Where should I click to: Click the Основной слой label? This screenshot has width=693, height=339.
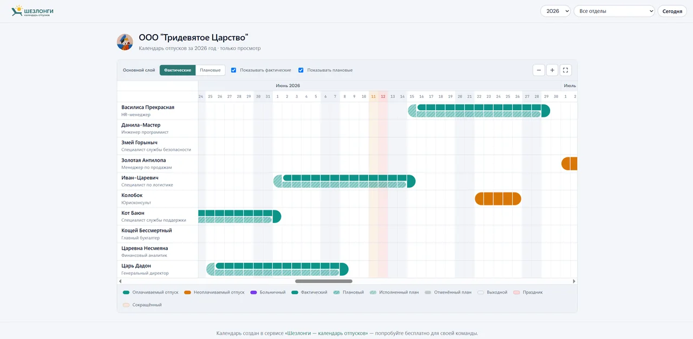[x=139, y=70]
